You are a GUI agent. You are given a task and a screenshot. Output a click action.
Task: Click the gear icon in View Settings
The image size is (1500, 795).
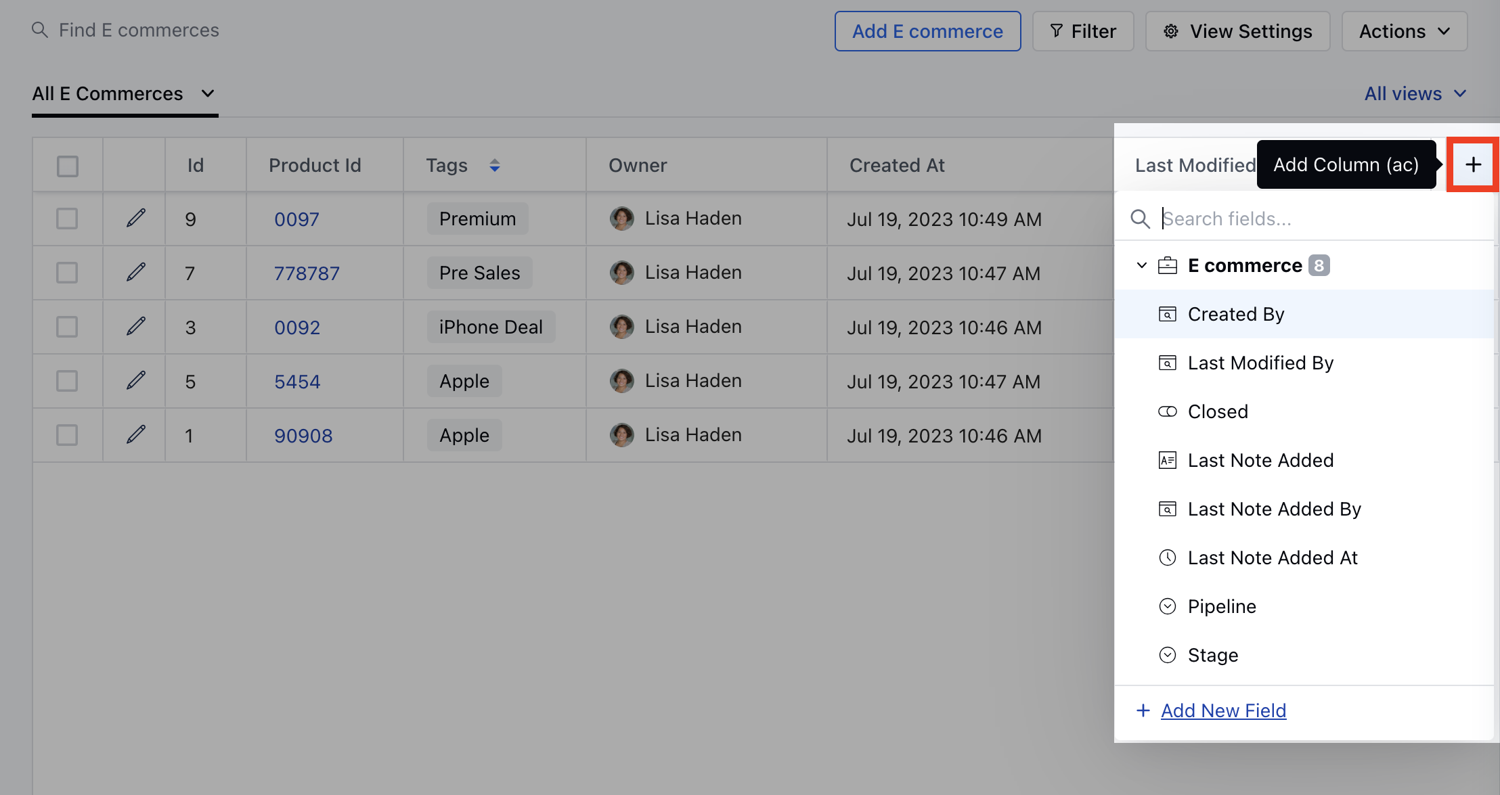tap(1171, 31)
